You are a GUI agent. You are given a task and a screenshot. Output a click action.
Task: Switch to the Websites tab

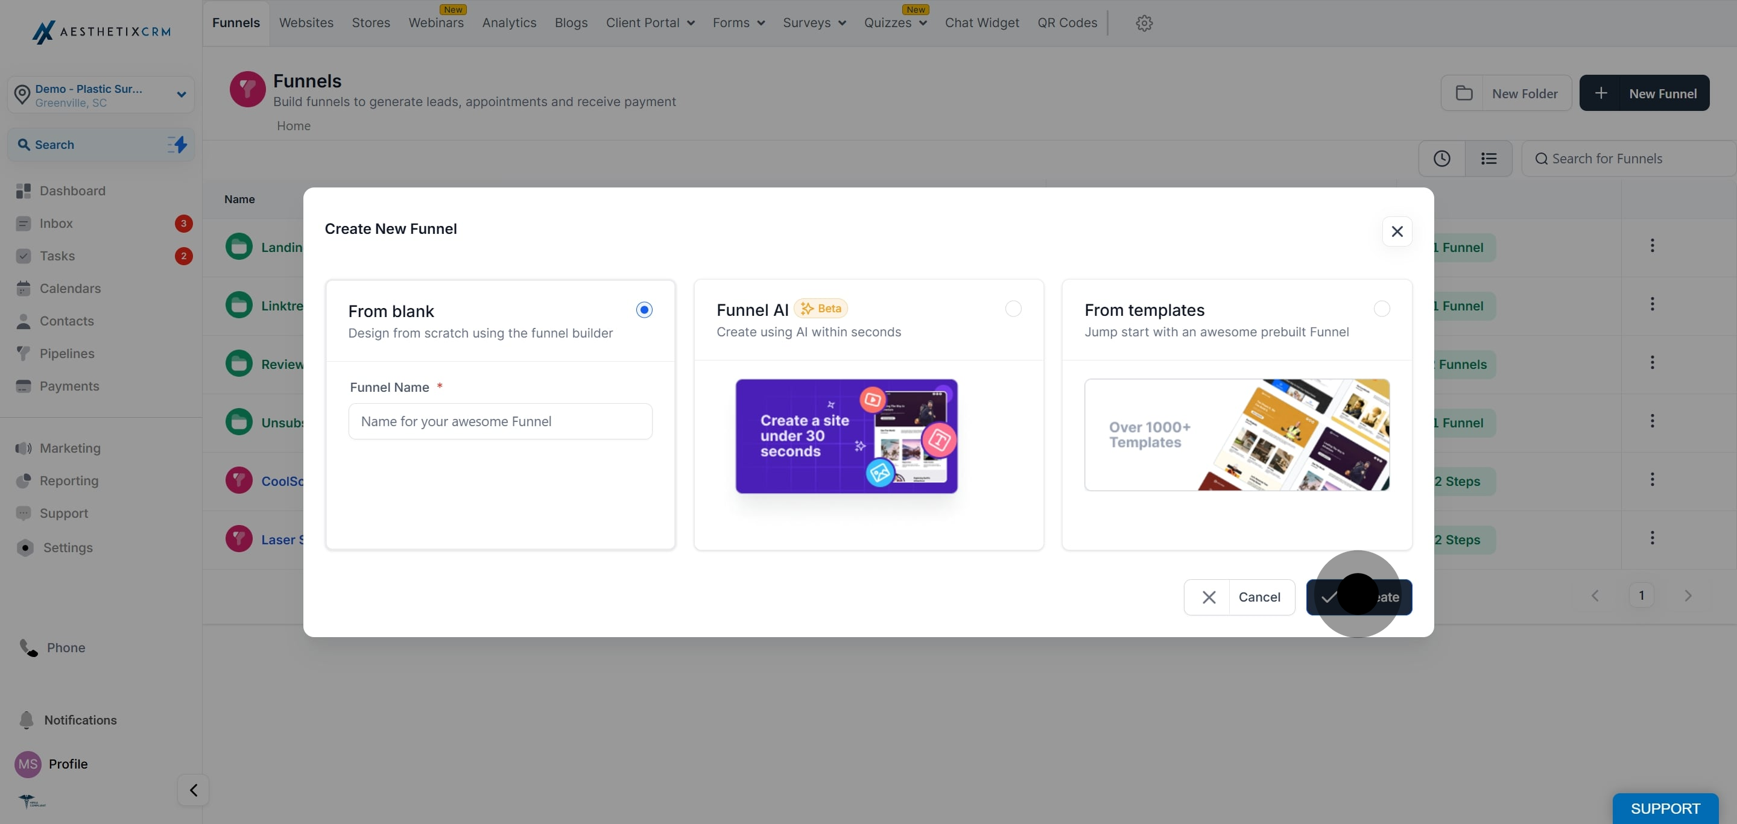[306, 23]
